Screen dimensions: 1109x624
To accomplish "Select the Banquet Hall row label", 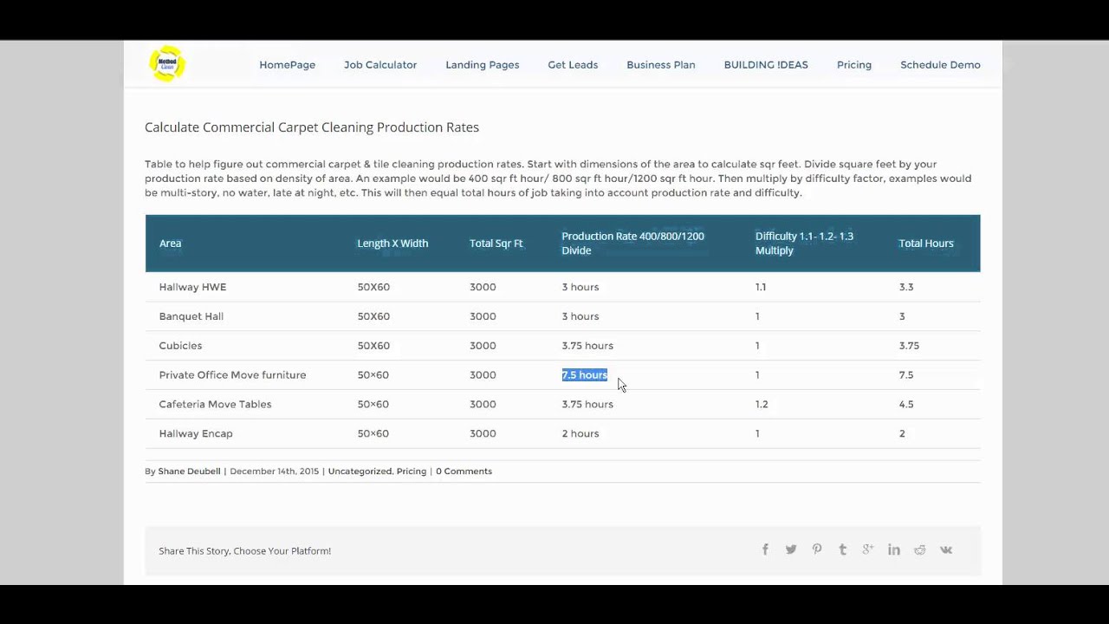I will click(x=191, y=316).
